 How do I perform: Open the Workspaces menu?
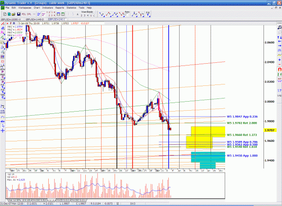click(x=25, y=8)
